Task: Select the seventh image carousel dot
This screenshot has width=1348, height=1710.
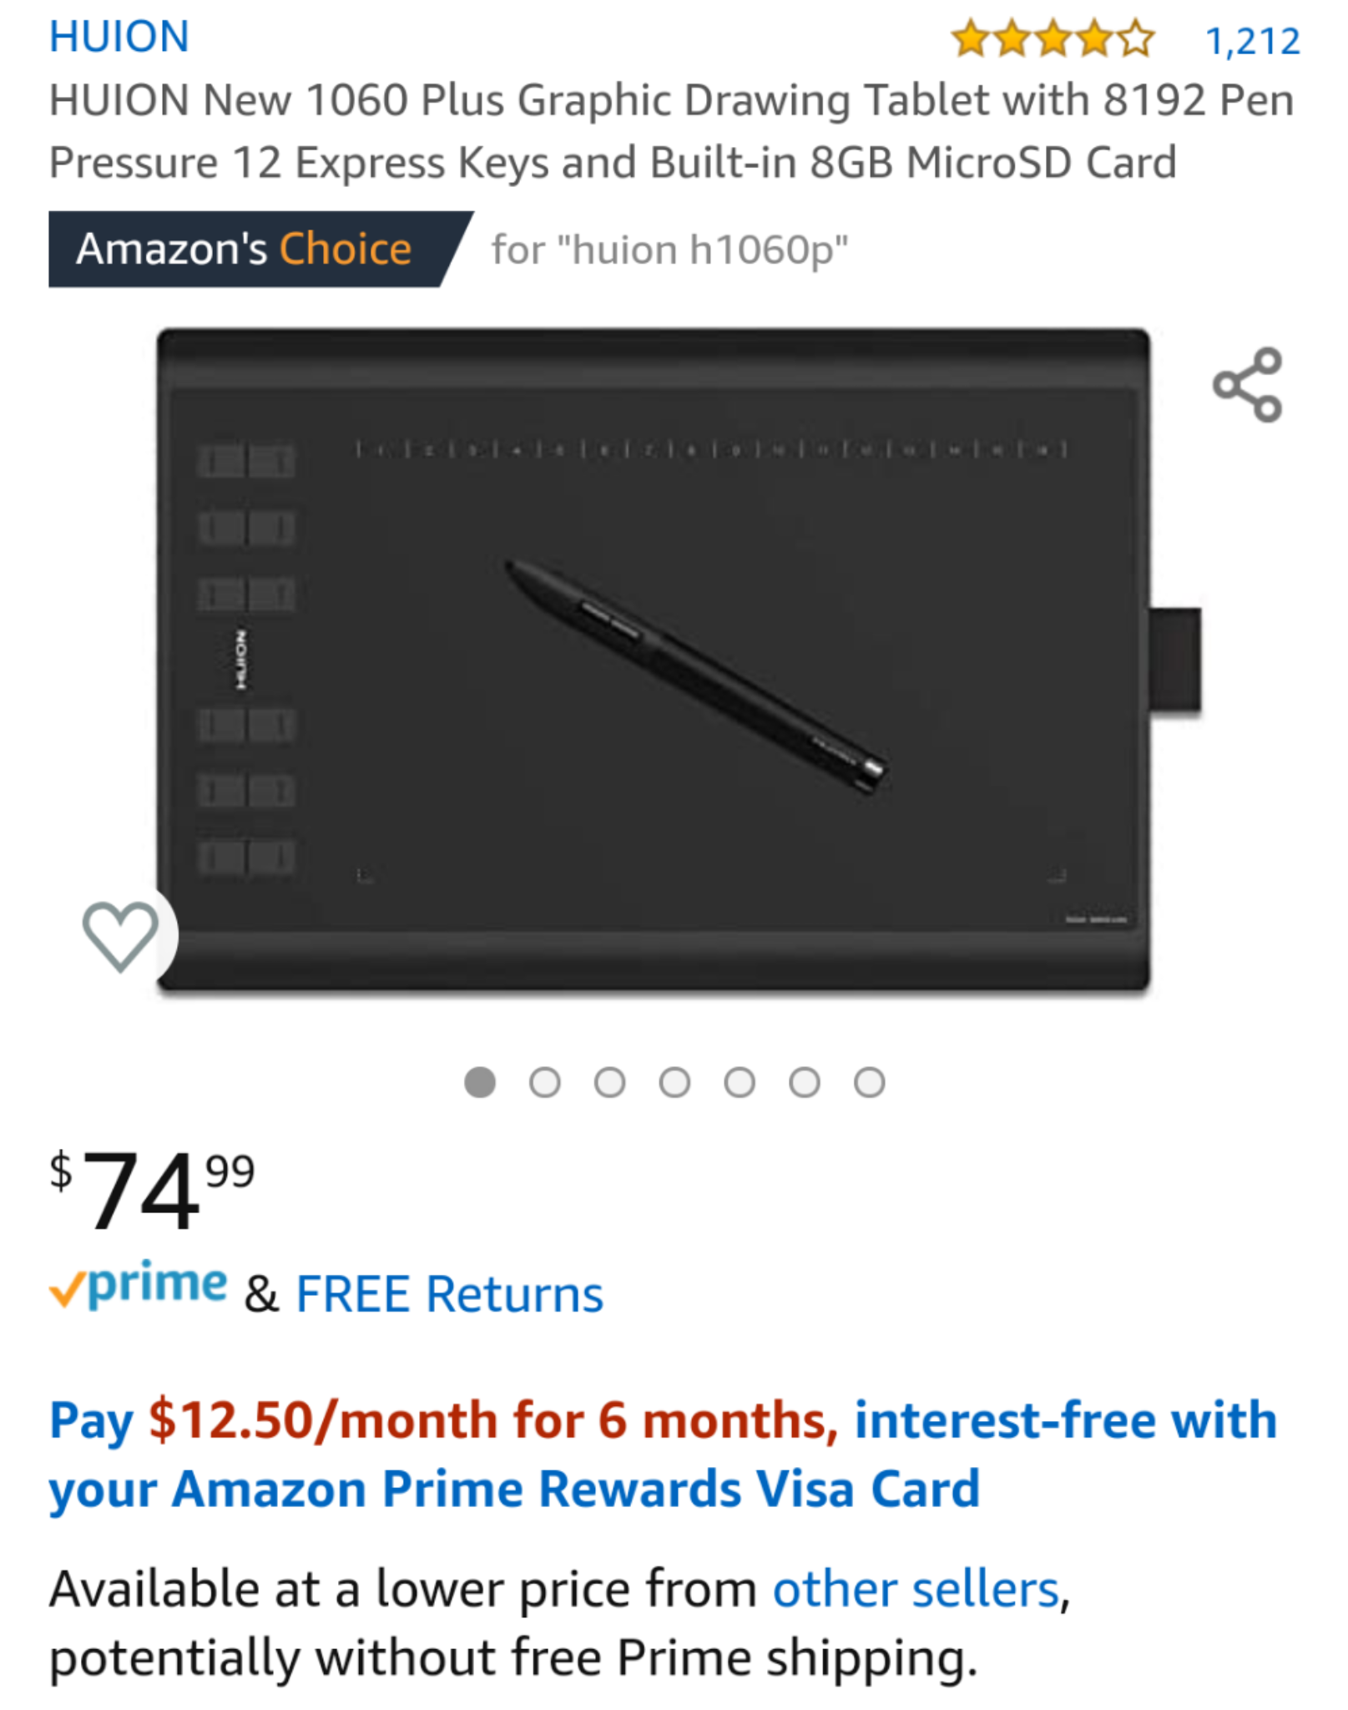Action: 870,1082
